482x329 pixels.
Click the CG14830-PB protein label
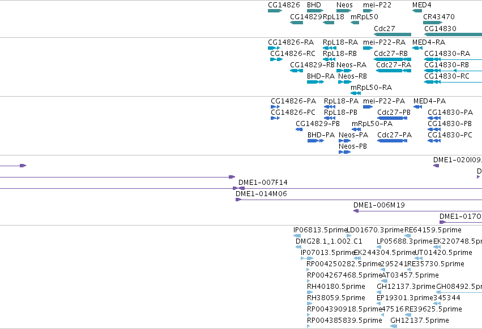point(450,124)
